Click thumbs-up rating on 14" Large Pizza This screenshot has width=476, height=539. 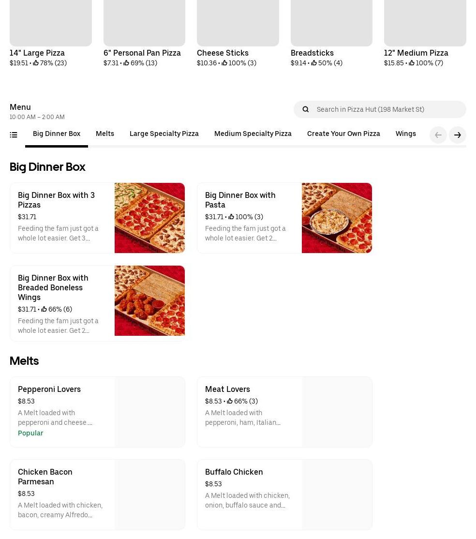tap(36, 63)
